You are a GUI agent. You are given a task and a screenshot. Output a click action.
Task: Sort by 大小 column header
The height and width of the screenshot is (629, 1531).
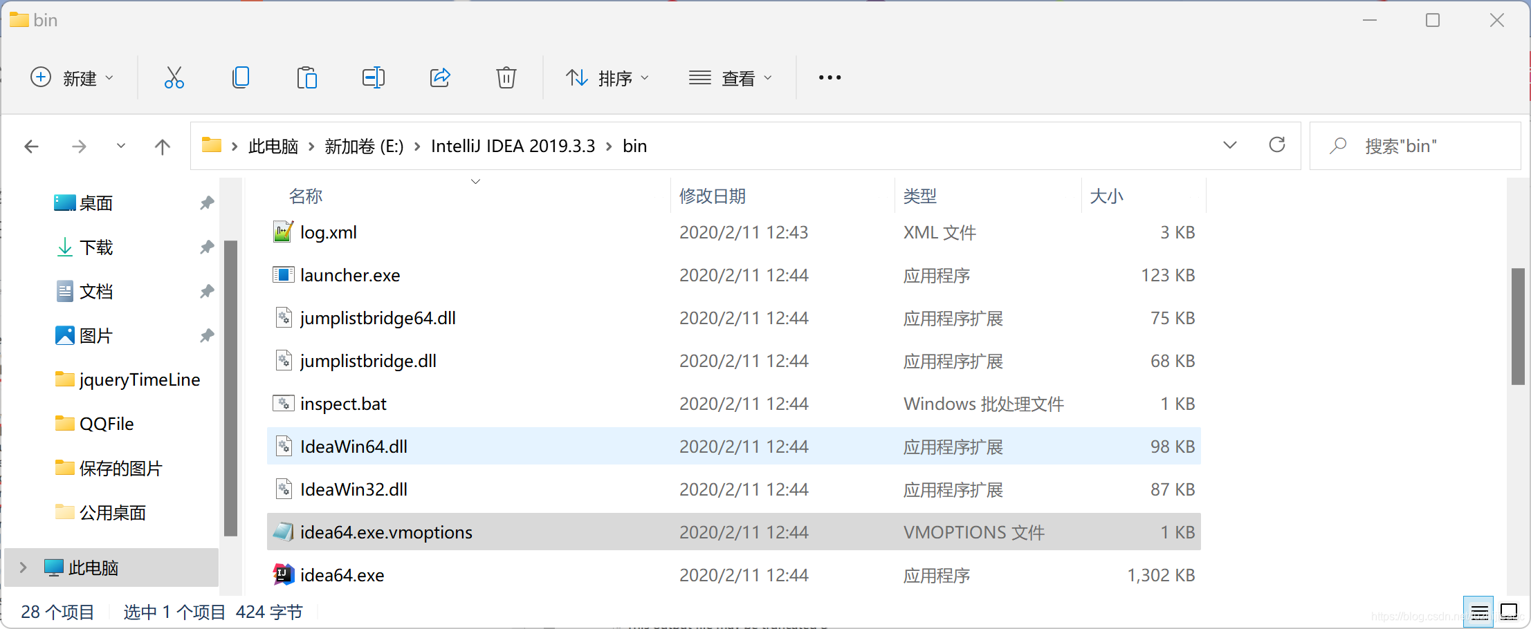click(x=1106, y=196)
